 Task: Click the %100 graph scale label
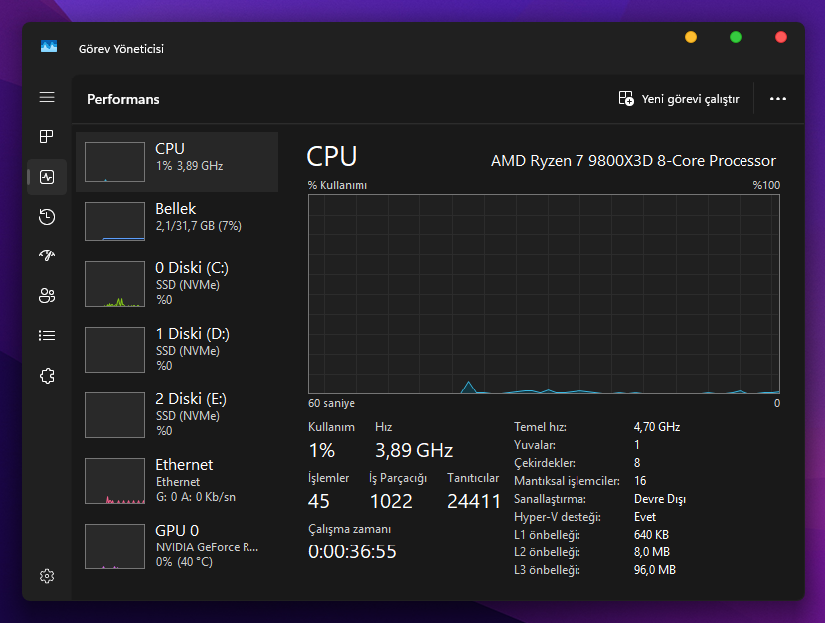[x=766, y=185]
